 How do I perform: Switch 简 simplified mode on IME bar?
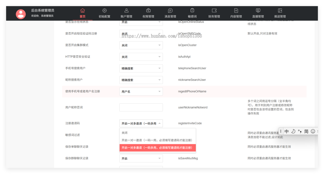click(x=306, y=131)
